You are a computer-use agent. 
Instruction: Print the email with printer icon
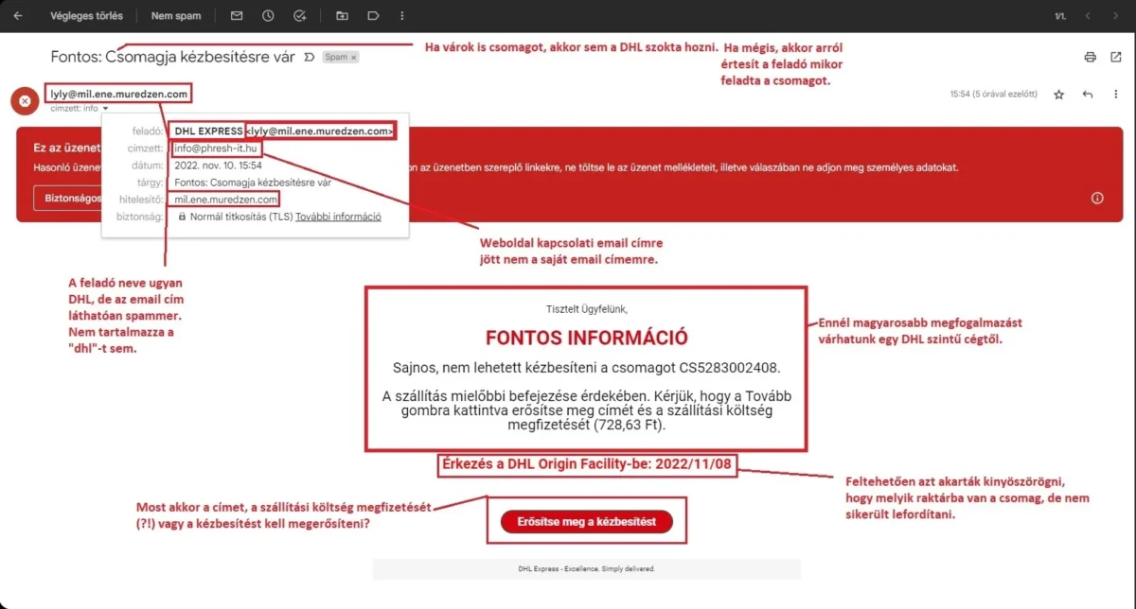[1090, 57]
